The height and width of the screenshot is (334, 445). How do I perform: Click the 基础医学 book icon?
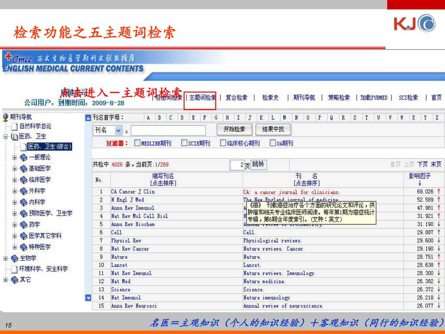click(24, 169)
